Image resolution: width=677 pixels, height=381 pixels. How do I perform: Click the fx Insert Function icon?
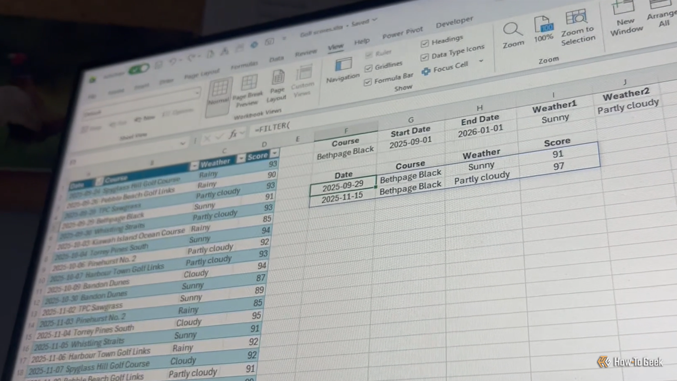232,135
